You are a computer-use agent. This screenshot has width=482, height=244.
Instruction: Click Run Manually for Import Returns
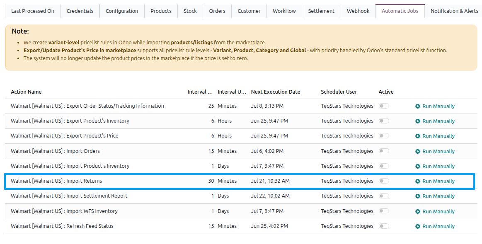(435, 181)
